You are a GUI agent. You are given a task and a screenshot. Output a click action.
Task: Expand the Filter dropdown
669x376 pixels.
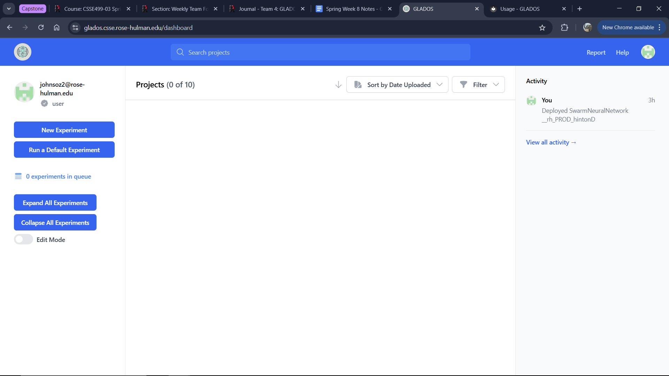(478, 85)
